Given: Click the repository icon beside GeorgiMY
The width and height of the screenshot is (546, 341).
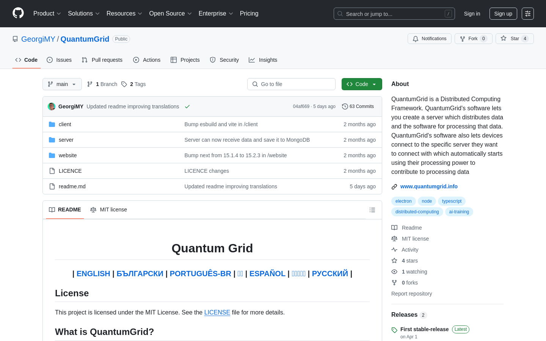Looking at the screenshot, I should [x=15, y=39].
